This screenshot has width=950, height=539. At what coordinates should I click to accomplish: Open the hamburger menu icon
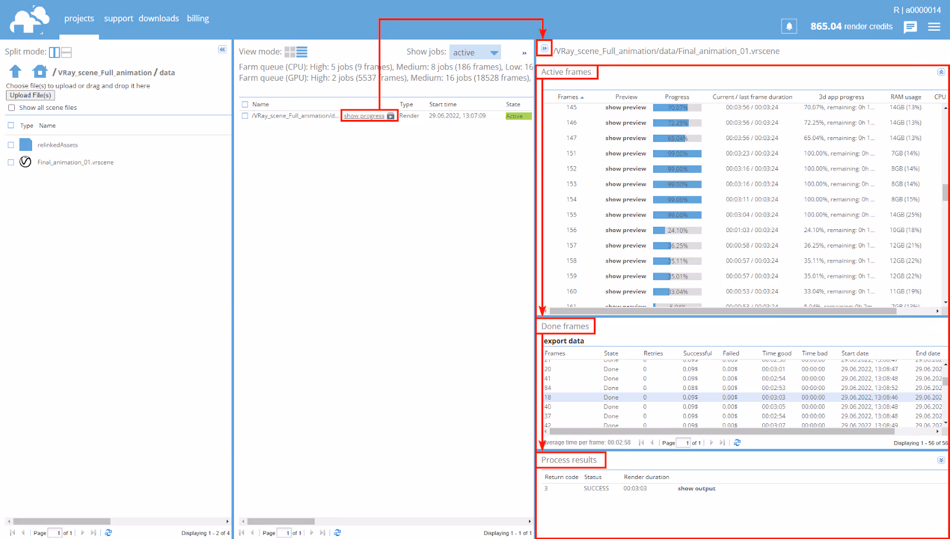pyautogui.click(x=934, y=27)
